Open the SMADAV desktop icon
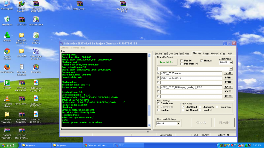264x148 pixels. pyautogui.click(x=7, y=36)
